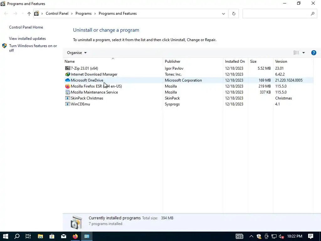Open the news and interests taskbar icon

coord(239,236)
